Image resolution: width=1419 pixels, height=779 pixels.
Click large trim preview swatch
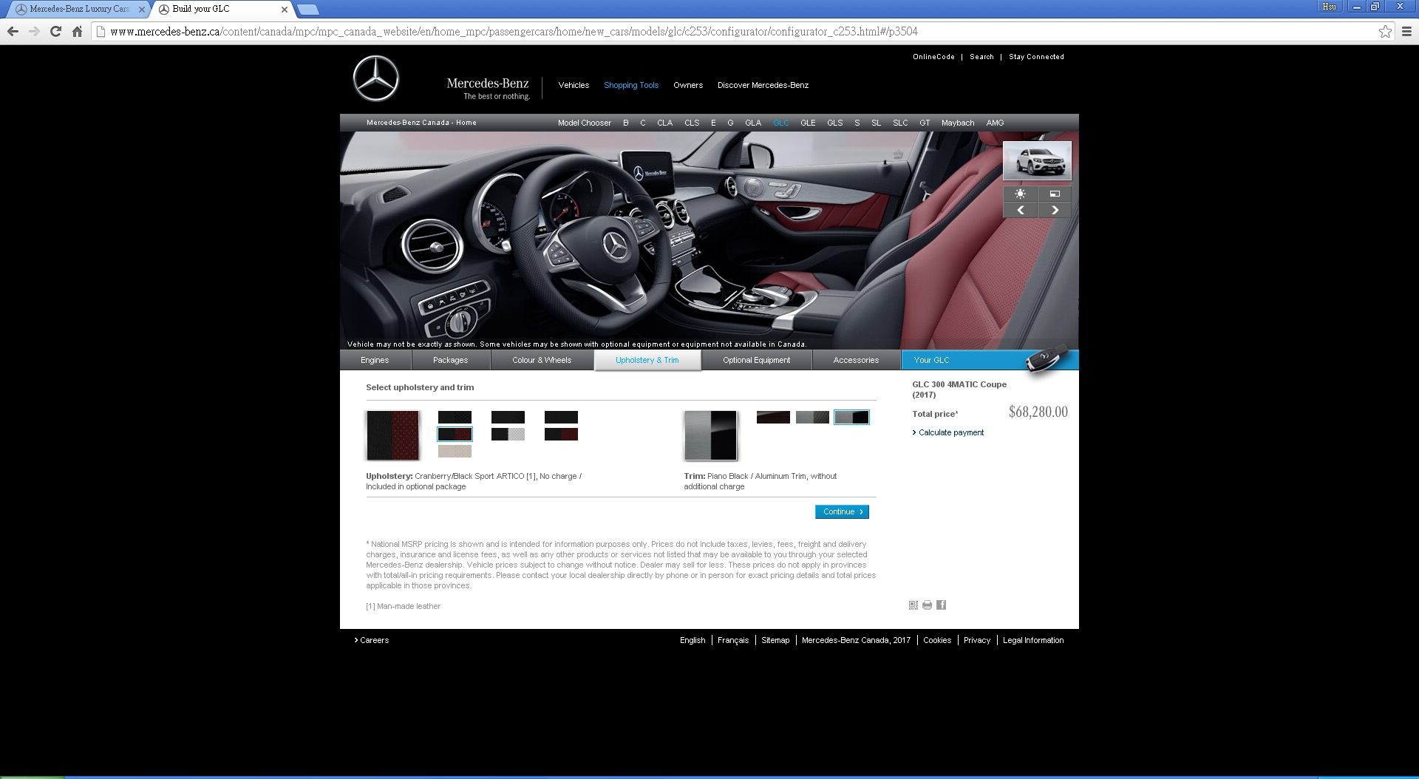point(710,435)
